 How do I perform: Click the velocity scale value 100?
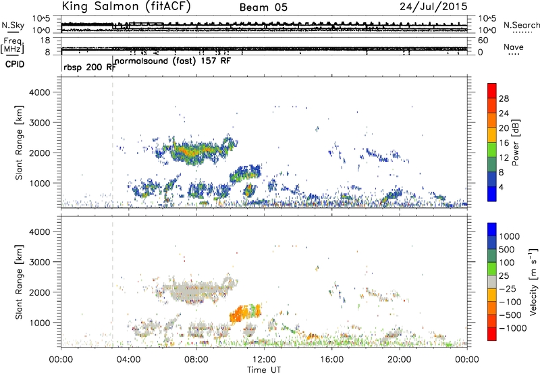pyautogui.click(x=507, y=263)
